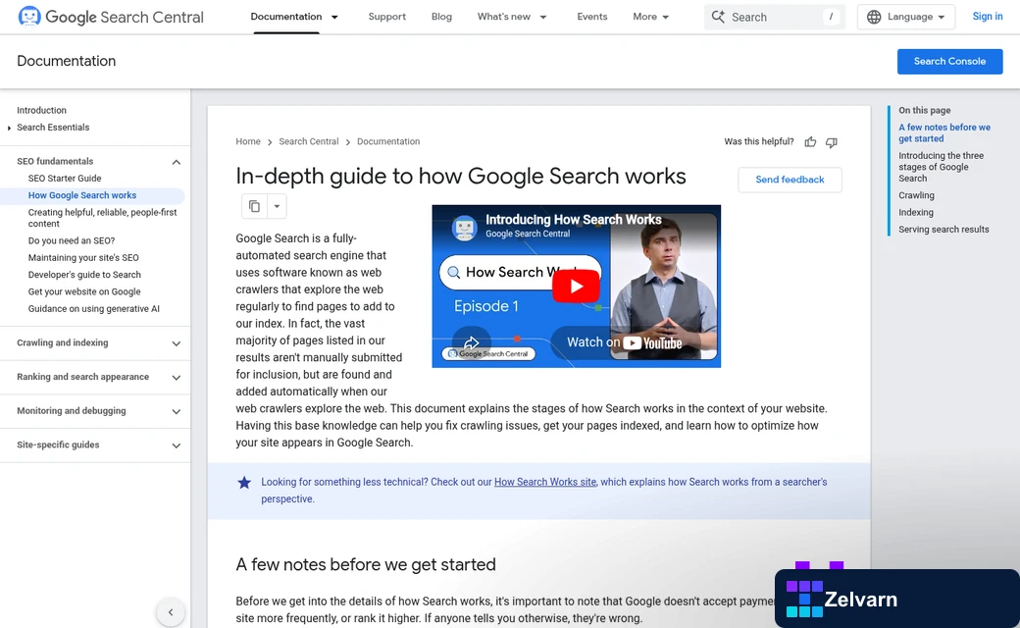Click the Google Search Central channel avatar
Image resolution: width=1020 pixels, height=628 pixels.
(465, 228)
